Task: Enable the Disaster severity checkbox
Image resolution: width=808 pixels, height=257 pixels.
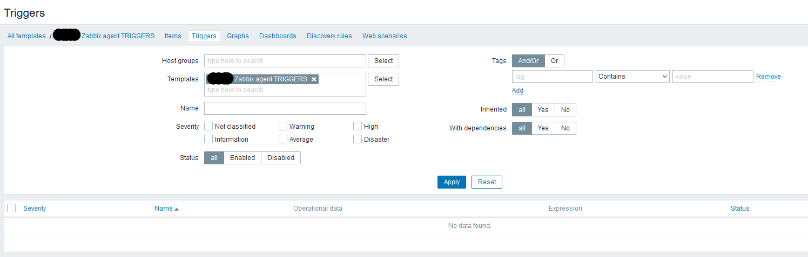Action: [358, 140]
